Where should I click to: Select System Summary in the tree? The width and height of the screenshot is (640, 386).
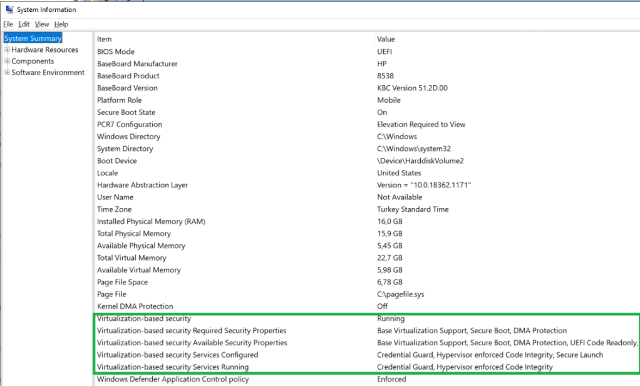(33, 39)
